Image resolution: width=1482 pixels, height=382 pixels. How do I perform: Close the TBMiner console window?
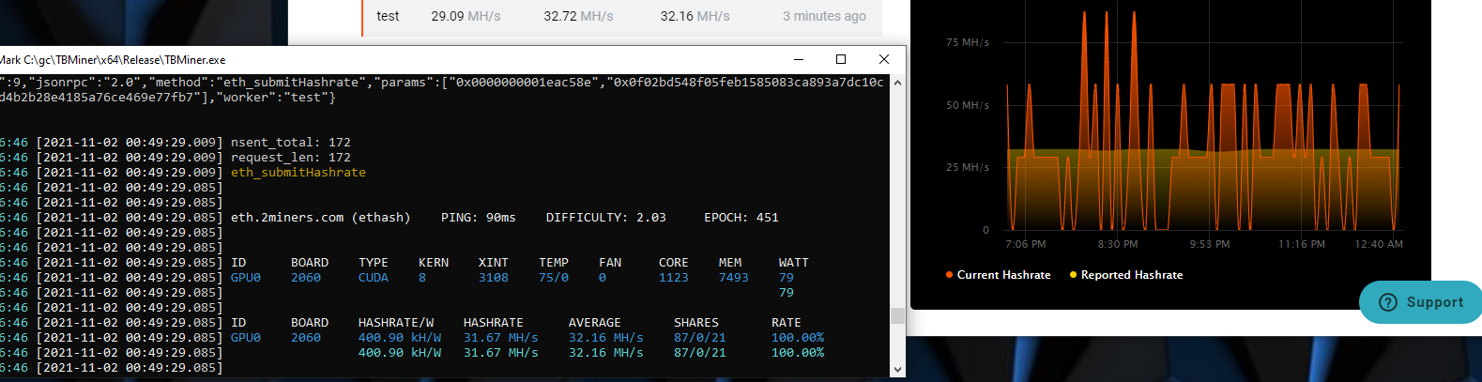[x=883, y=59]
